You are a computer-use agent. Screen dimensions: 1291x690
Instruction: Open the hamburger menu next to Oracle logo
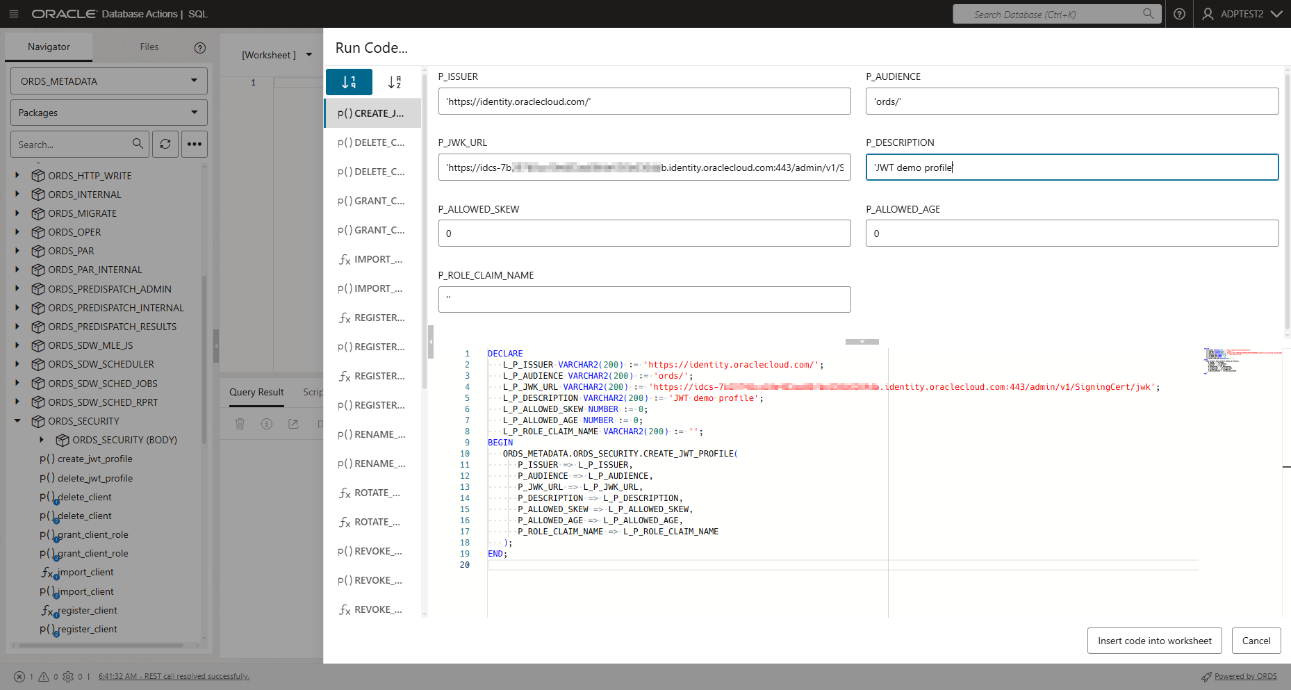14,14
